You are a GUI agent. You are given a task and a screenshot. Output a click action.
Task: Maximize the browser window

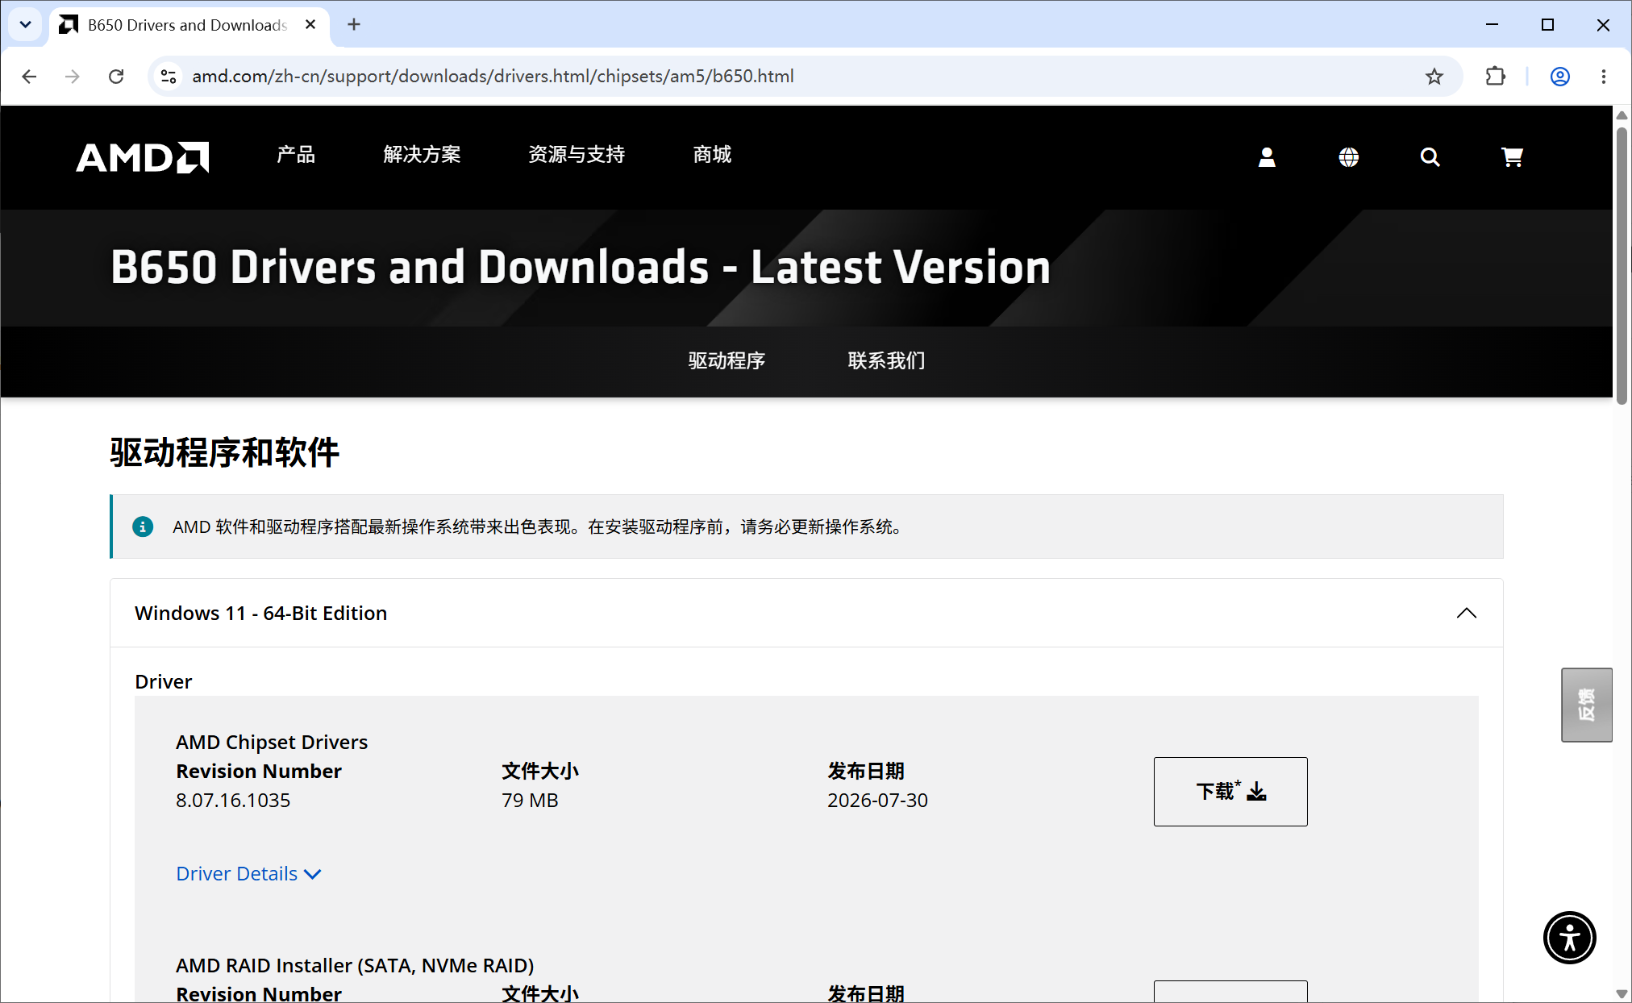[x=1547, y=25]
